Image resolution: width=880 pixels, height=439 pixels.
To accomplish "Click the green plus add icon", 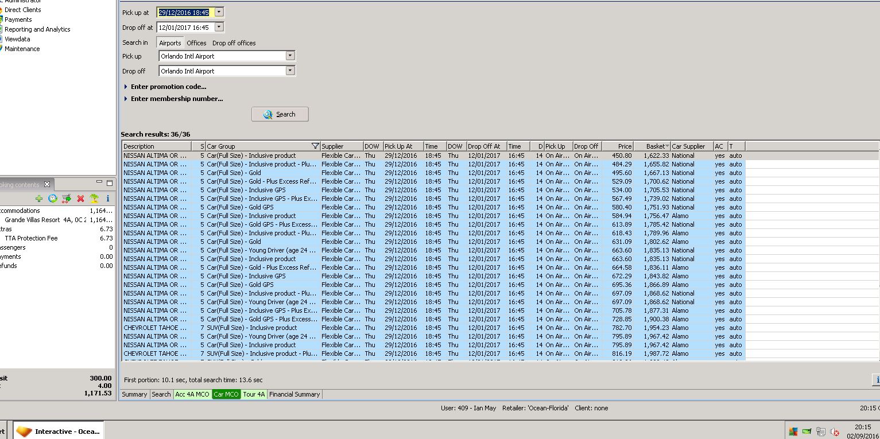I will (x=38, y=199).
